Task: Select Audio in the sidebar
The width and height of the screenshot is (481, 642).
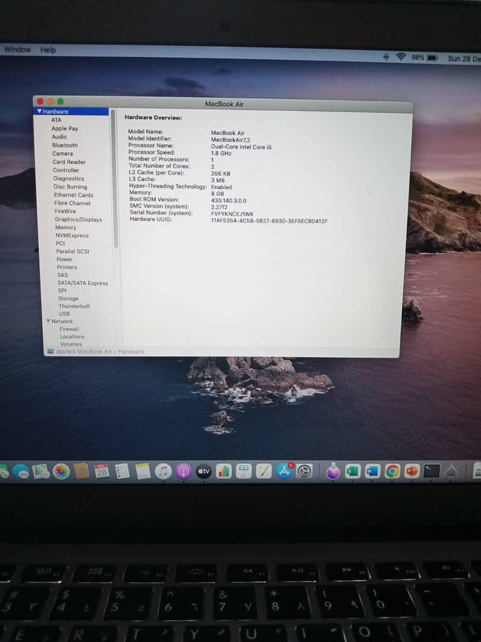Action: click(60, 137)
